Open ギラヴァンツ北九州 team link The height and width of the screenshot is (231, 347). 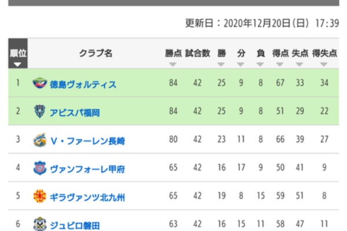click(87, 198)
